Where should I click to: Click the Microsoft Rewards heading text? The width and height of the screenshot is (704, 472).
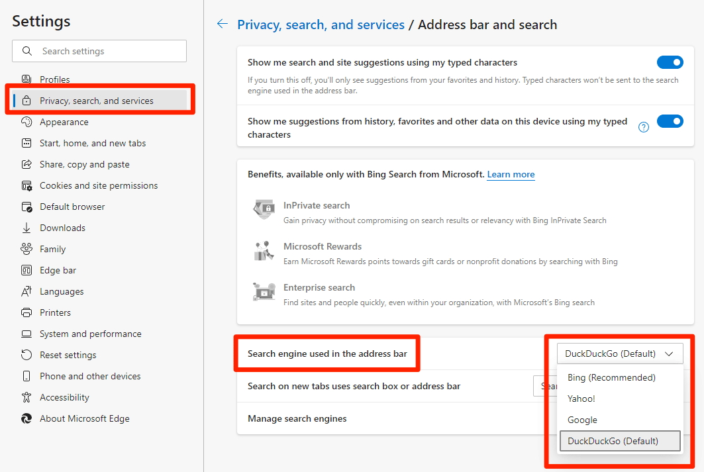click(x=323, y=246)
